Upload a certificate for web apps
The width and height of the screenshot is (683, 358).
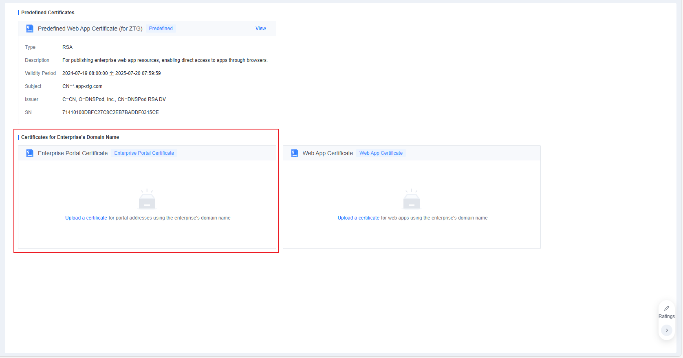(x=358, y=218)
